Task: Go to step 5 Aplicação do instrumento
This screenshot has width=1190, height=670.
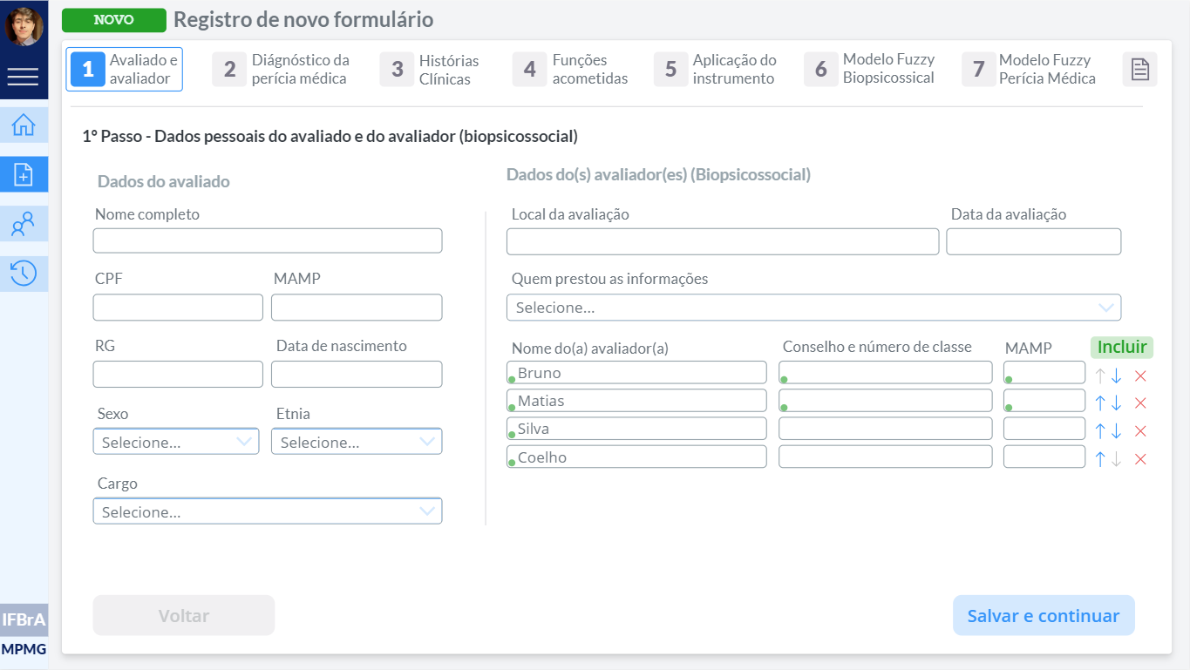Action: point(715,70)
